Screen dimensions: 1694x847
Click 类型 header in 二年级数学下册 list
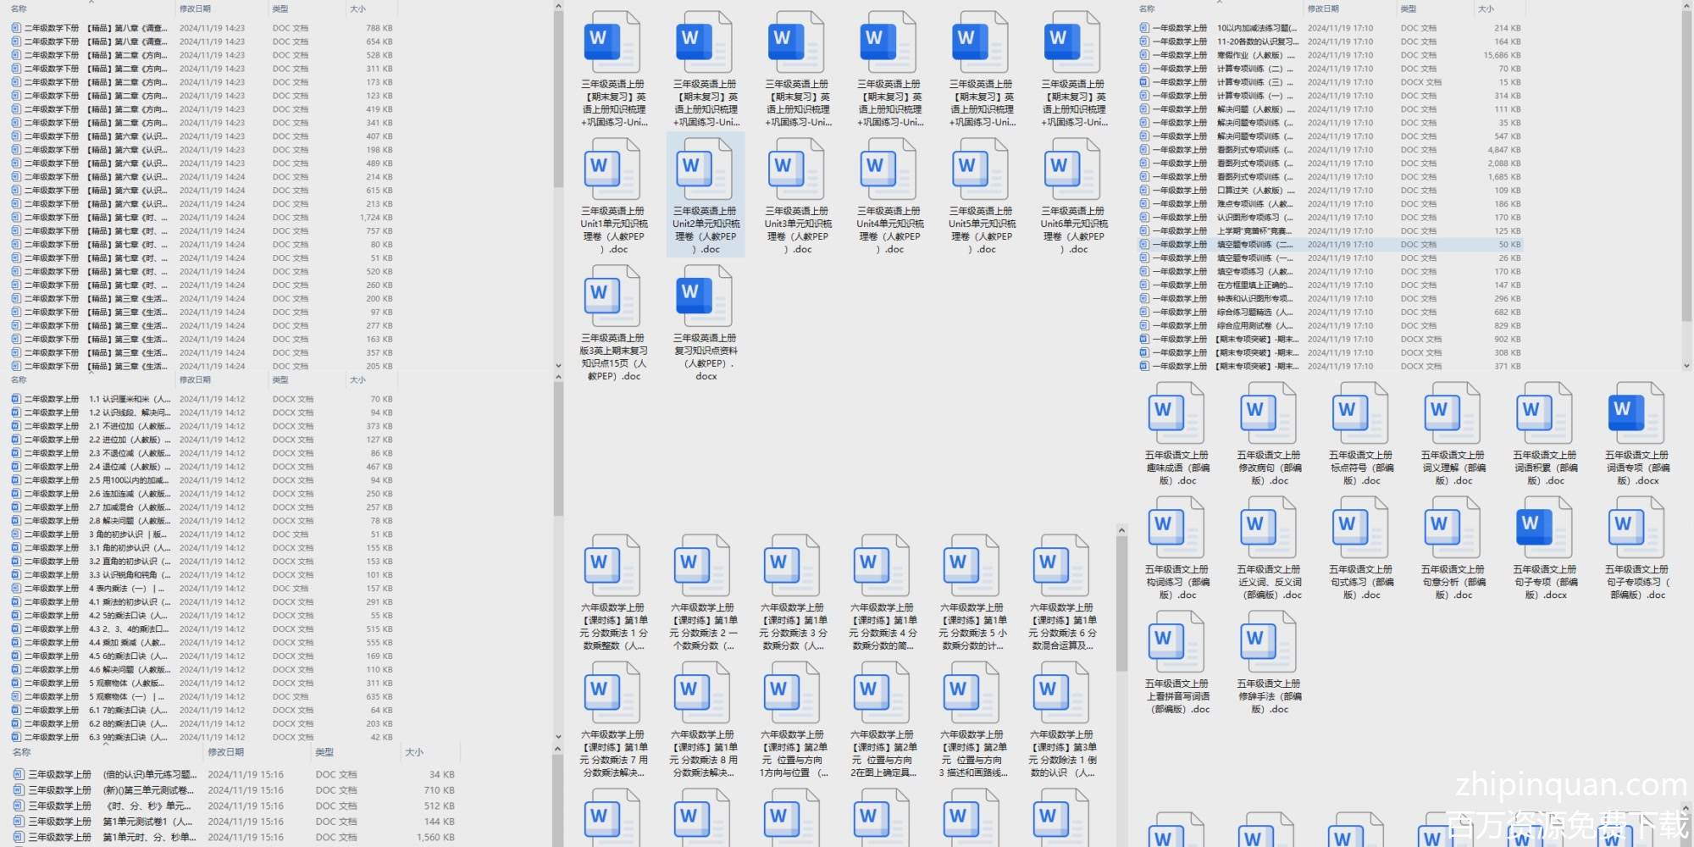(x=280, y=8)
